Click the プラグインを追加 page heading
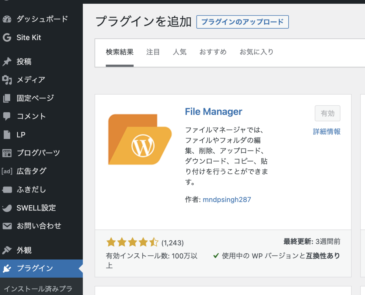Viewport: 365px width, 295px height. [144, 22]
